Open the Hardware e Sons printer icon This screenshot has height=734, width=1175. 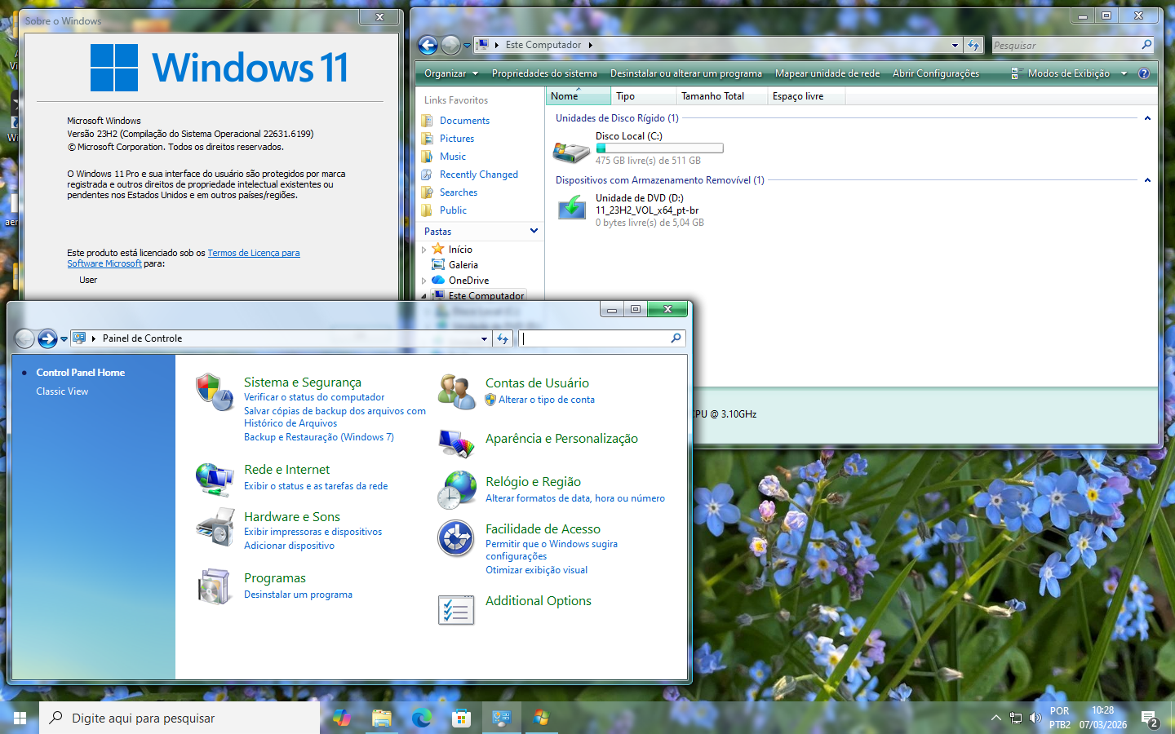[x=215, y=527]
